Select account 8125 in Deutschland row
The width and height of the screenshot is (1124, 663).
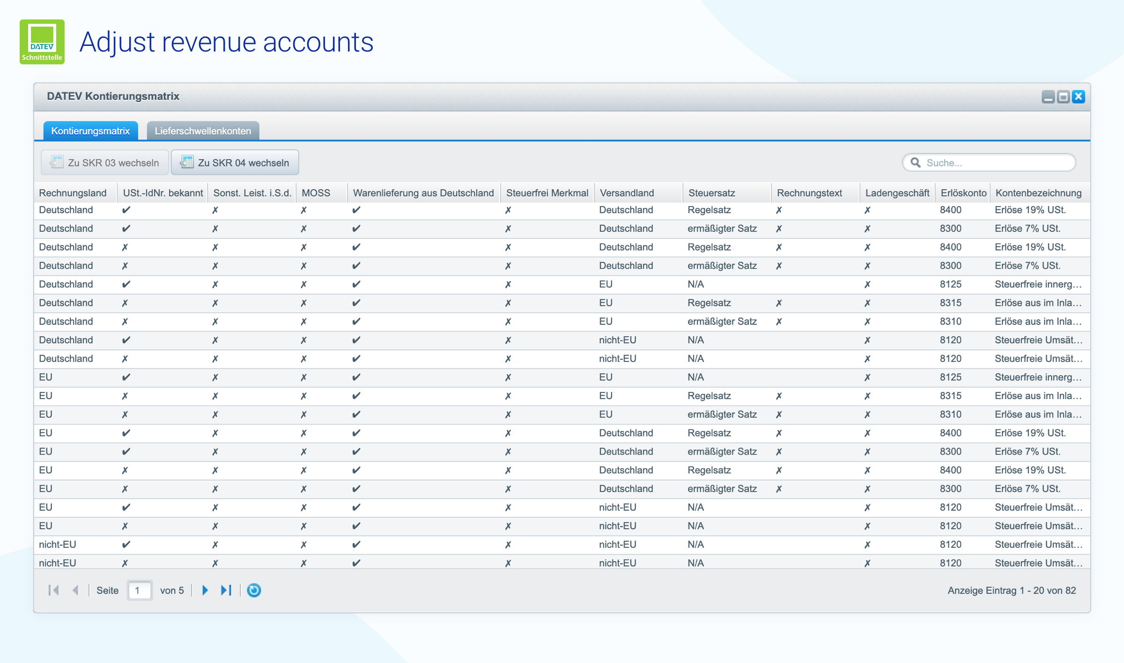[950, 284]
